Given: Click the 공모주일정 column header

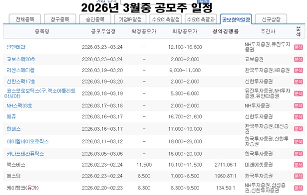Looking at the screenshot, I should [103, 31].
